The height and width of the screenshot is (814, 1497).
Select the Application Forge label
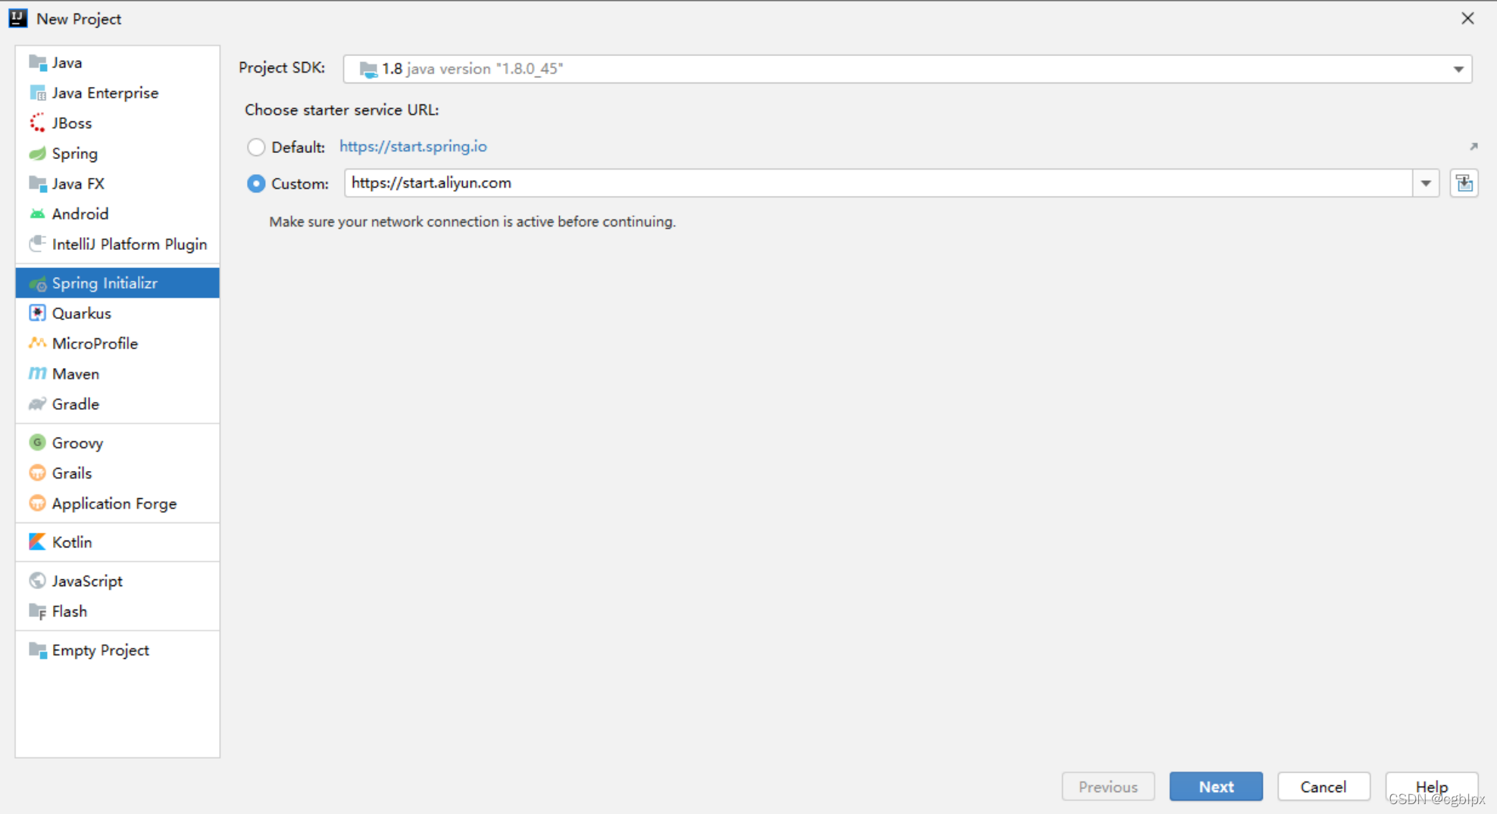[x=114, y=504]
